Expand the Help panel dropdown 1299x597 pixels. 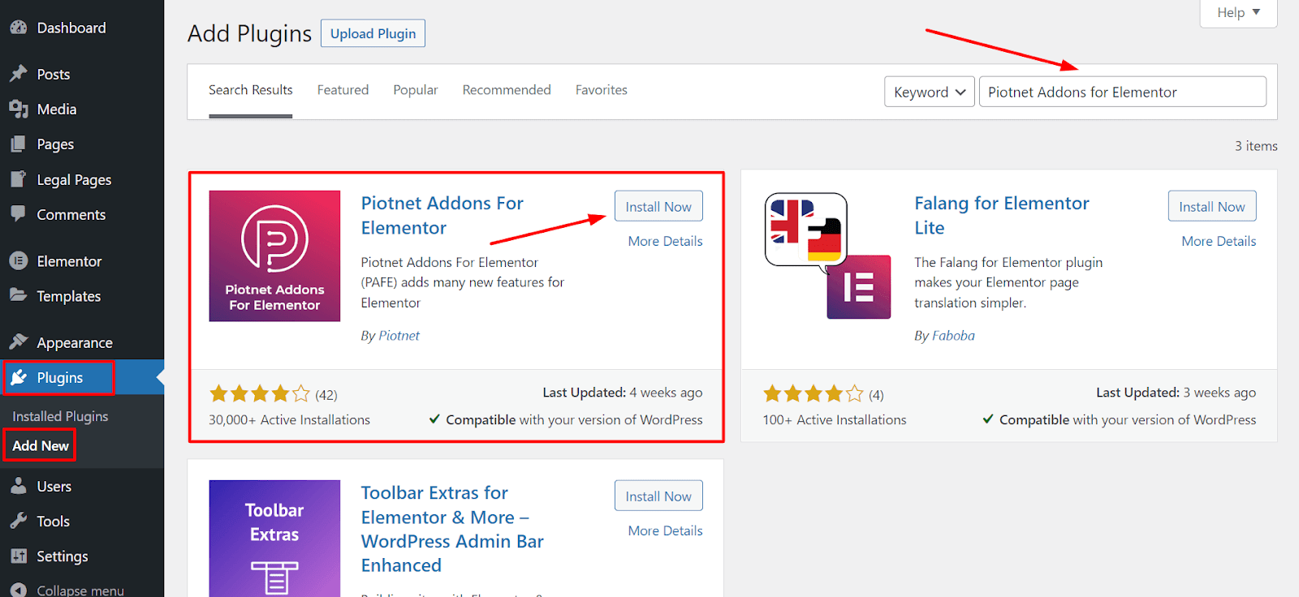(1238, 13)
